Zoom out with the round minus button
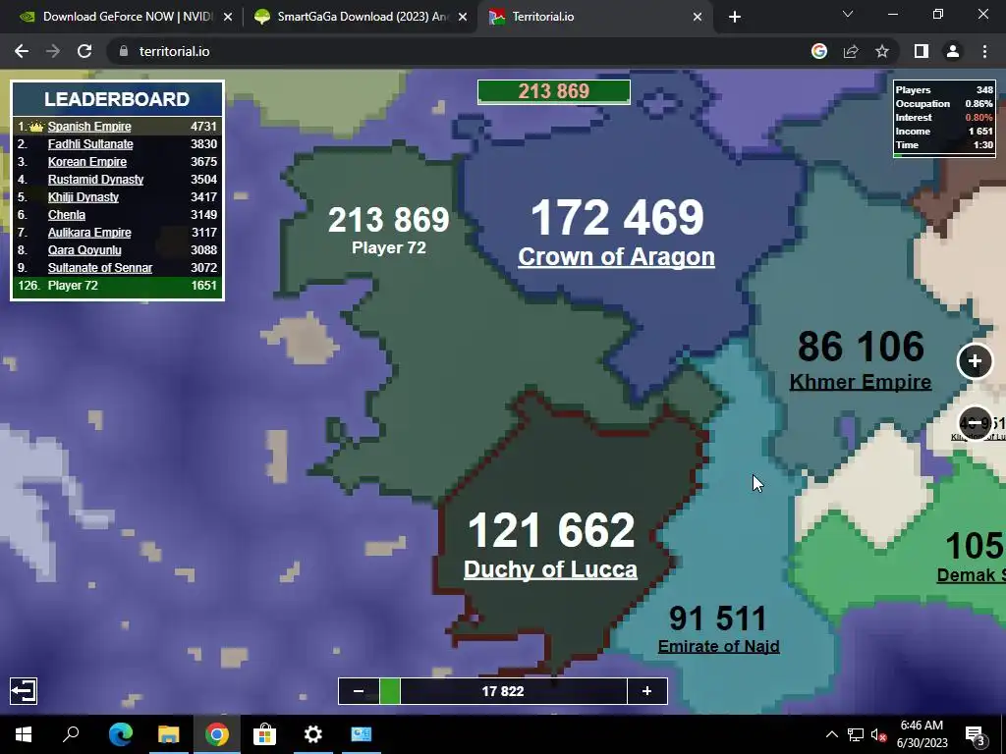The width and height of the screenshot is (1006, 754). 975,423
